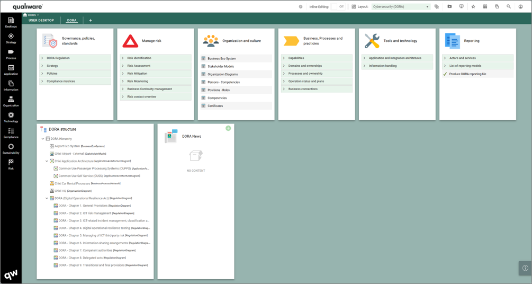Open the Risk sidebar section
This screenshot has width=532, height=284.
[11, 165]
